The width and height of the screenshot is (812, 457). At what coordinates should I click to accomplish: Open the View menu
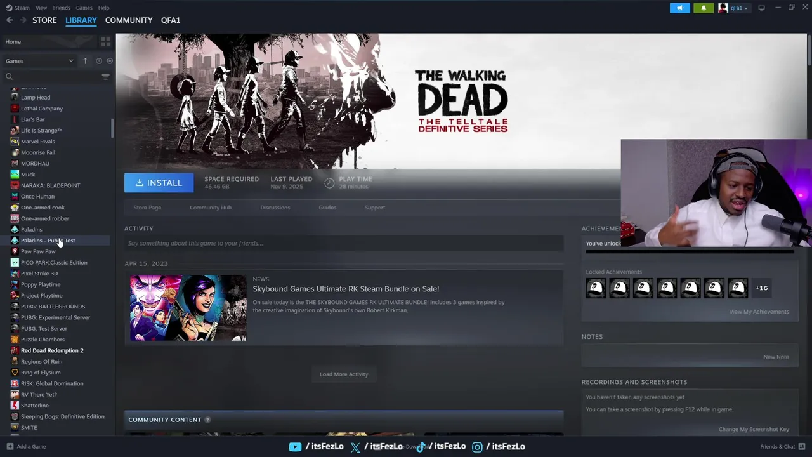pos(41,8)
